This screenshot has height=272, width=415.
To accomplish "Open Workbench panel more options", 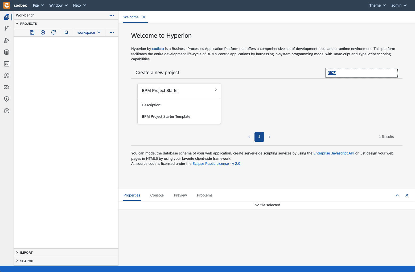I will pyautogui.click(x=112, y=15).
